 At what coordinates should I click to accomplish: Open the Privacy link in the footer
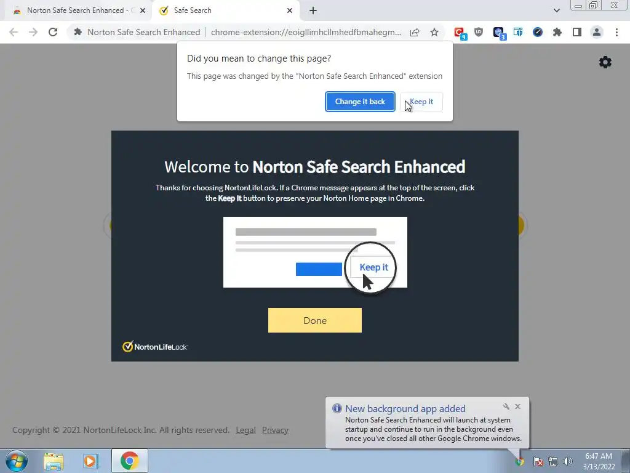pos(275,430)
